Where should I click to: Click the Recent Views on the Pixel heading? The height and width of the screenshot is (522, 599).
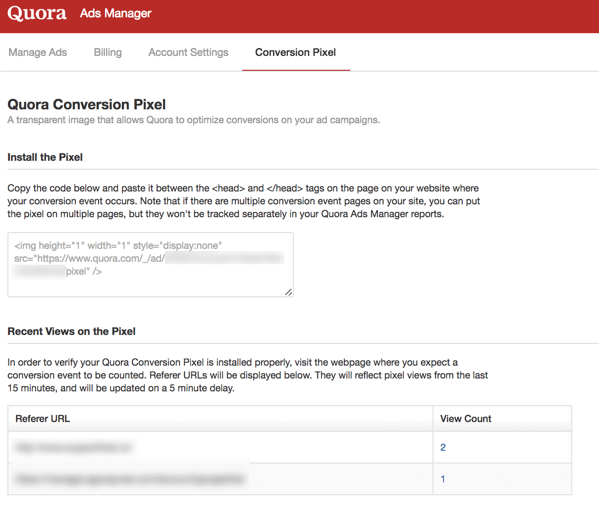(x=71, y=332)
